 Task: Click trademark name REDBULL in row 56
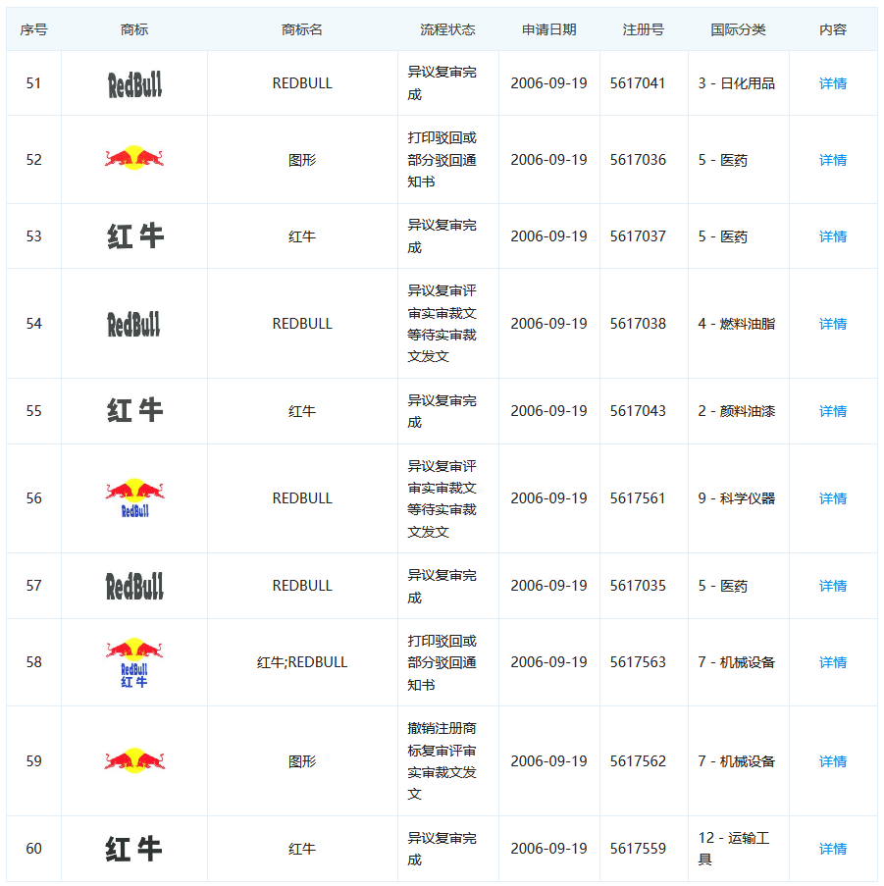click(x=302, y=498)
